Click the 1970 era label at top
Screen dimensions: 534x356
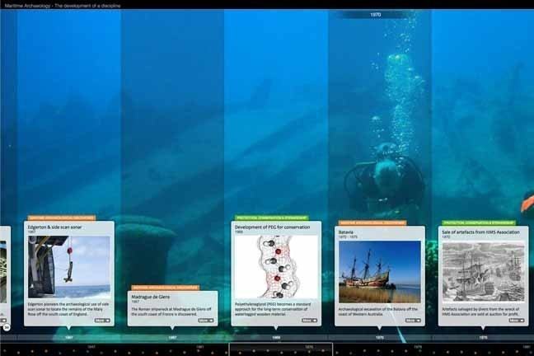click(x=376, y=15)
